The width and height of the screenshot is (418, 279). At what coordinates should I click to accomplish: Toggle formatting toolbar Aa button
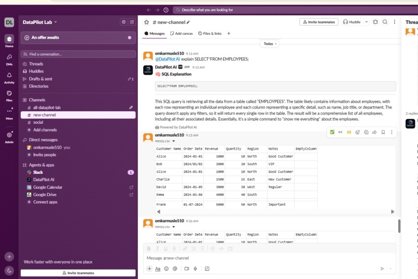tap(158, 269)
